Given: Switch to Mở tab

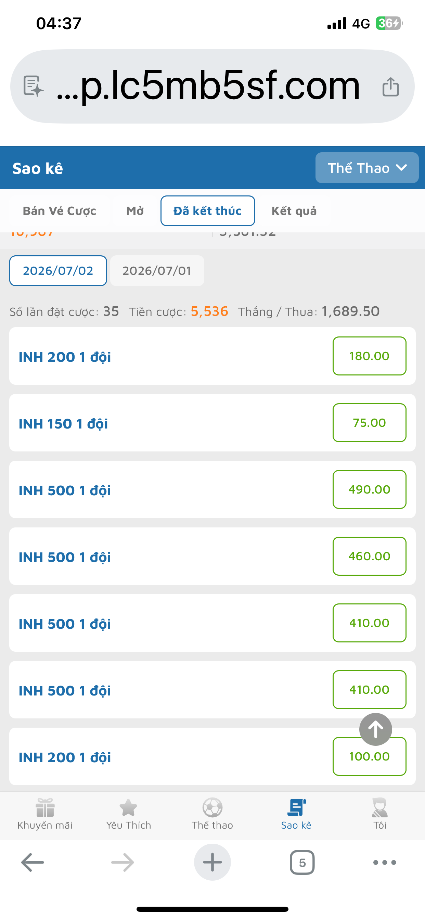Looking at the screenshot, I should pos(135,211).
